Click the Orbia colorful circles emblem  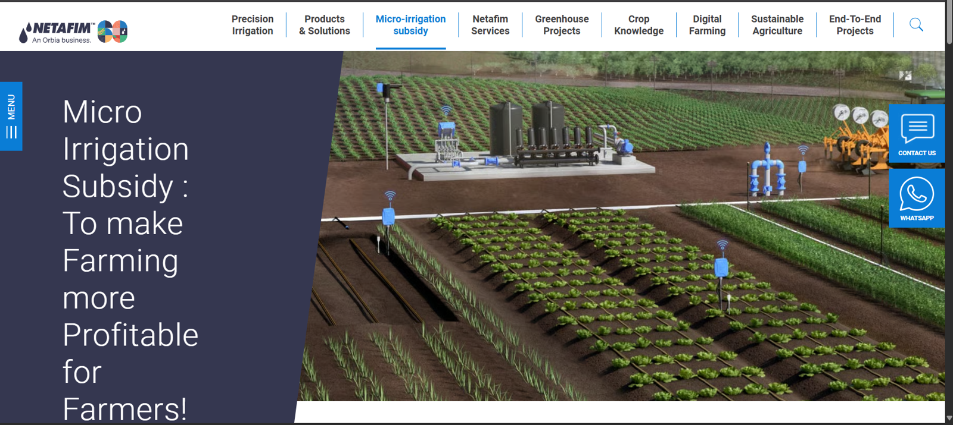pos(112,32)
